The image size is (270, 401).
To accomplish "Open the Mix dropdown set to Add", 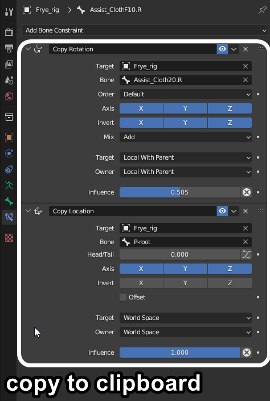I will tap(186, 137).
